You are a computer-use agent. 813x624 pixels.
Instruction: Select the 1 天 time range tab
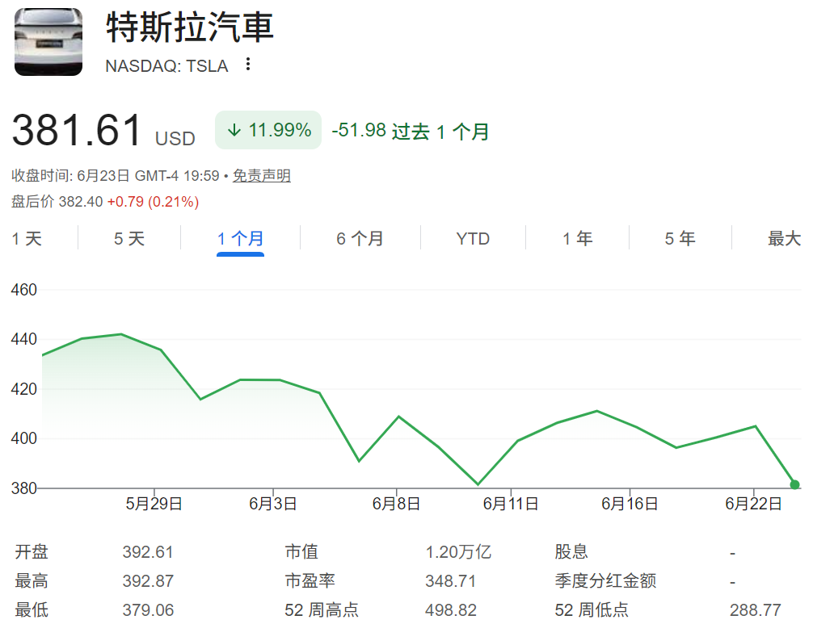[27, 239]
